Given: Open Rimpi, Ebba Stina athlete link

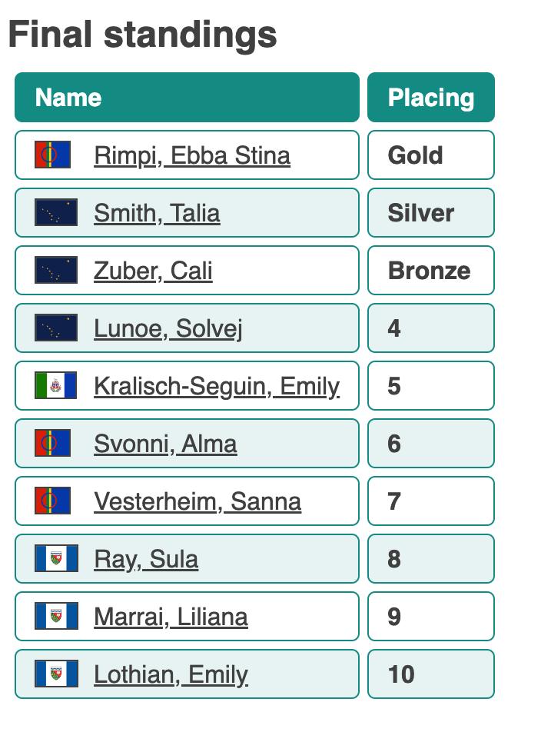Looking at the screenshot, I should [192, 155].
